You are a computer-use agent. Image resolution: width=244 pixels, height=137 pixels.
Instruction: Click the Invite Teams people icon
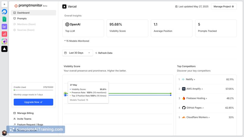(x=15, y=119)
